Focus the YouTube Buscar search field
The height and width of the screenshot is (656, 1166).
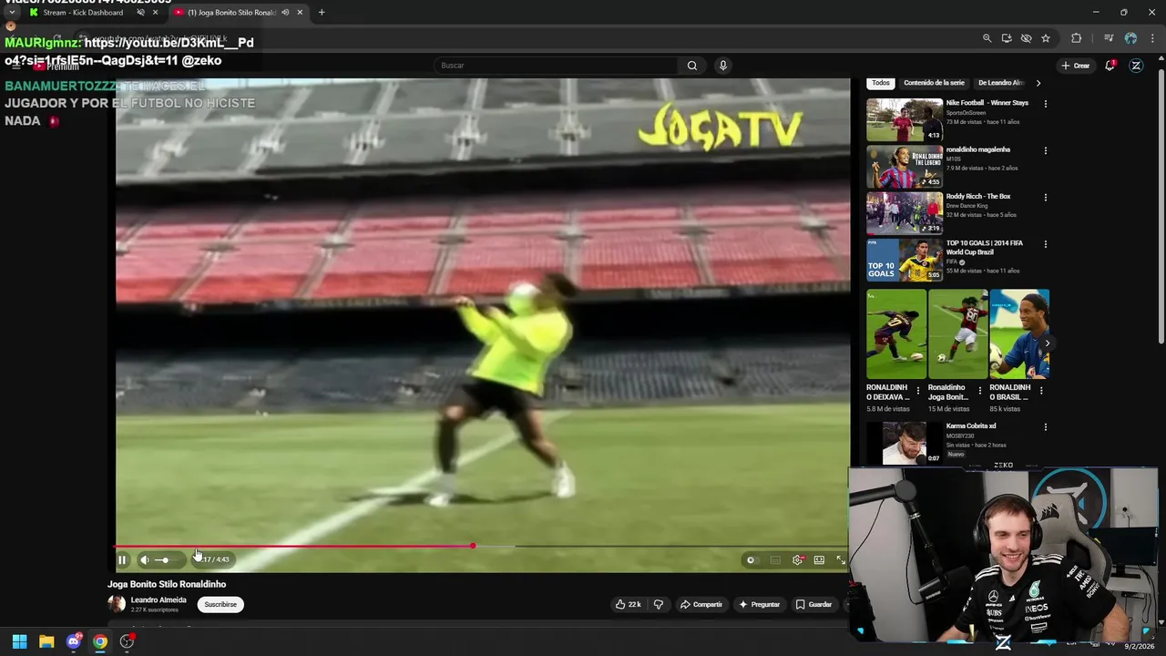tap(556, 66)
